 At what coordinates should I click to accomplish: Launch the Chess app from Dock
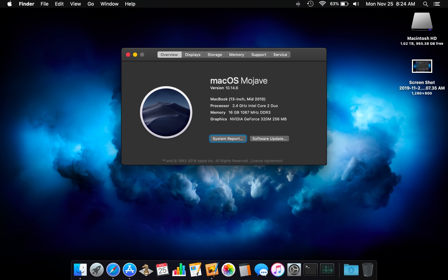146,270
